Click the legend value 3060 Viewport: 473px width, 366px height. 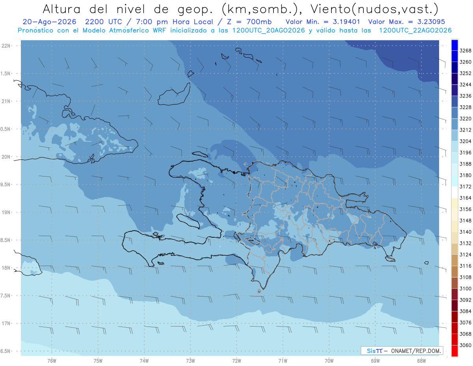[466, 345]
